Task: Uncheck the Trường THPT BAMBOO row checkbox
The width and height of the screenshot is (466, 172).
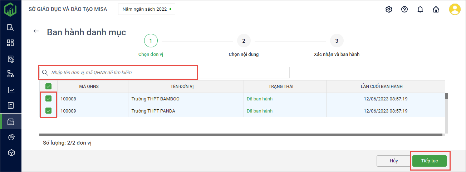Action: pyautogui.click(x=49, y=99)
